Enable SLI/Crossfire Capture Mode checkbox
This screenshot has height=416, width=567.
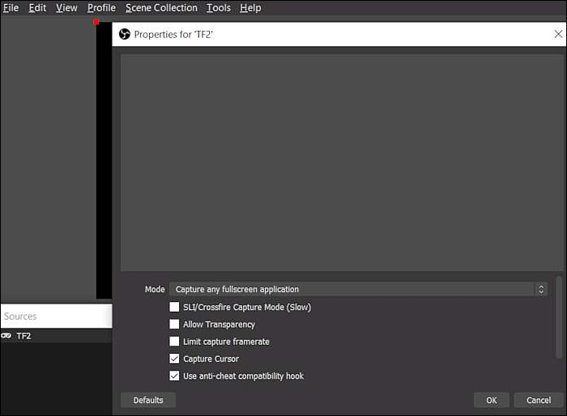pyautogui.click(x=174, y=308)
